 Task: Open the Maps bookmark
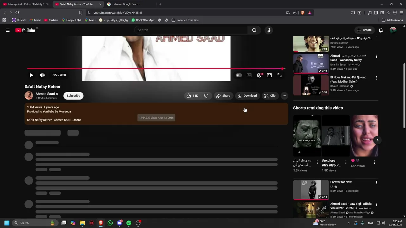tap(90, 20)
